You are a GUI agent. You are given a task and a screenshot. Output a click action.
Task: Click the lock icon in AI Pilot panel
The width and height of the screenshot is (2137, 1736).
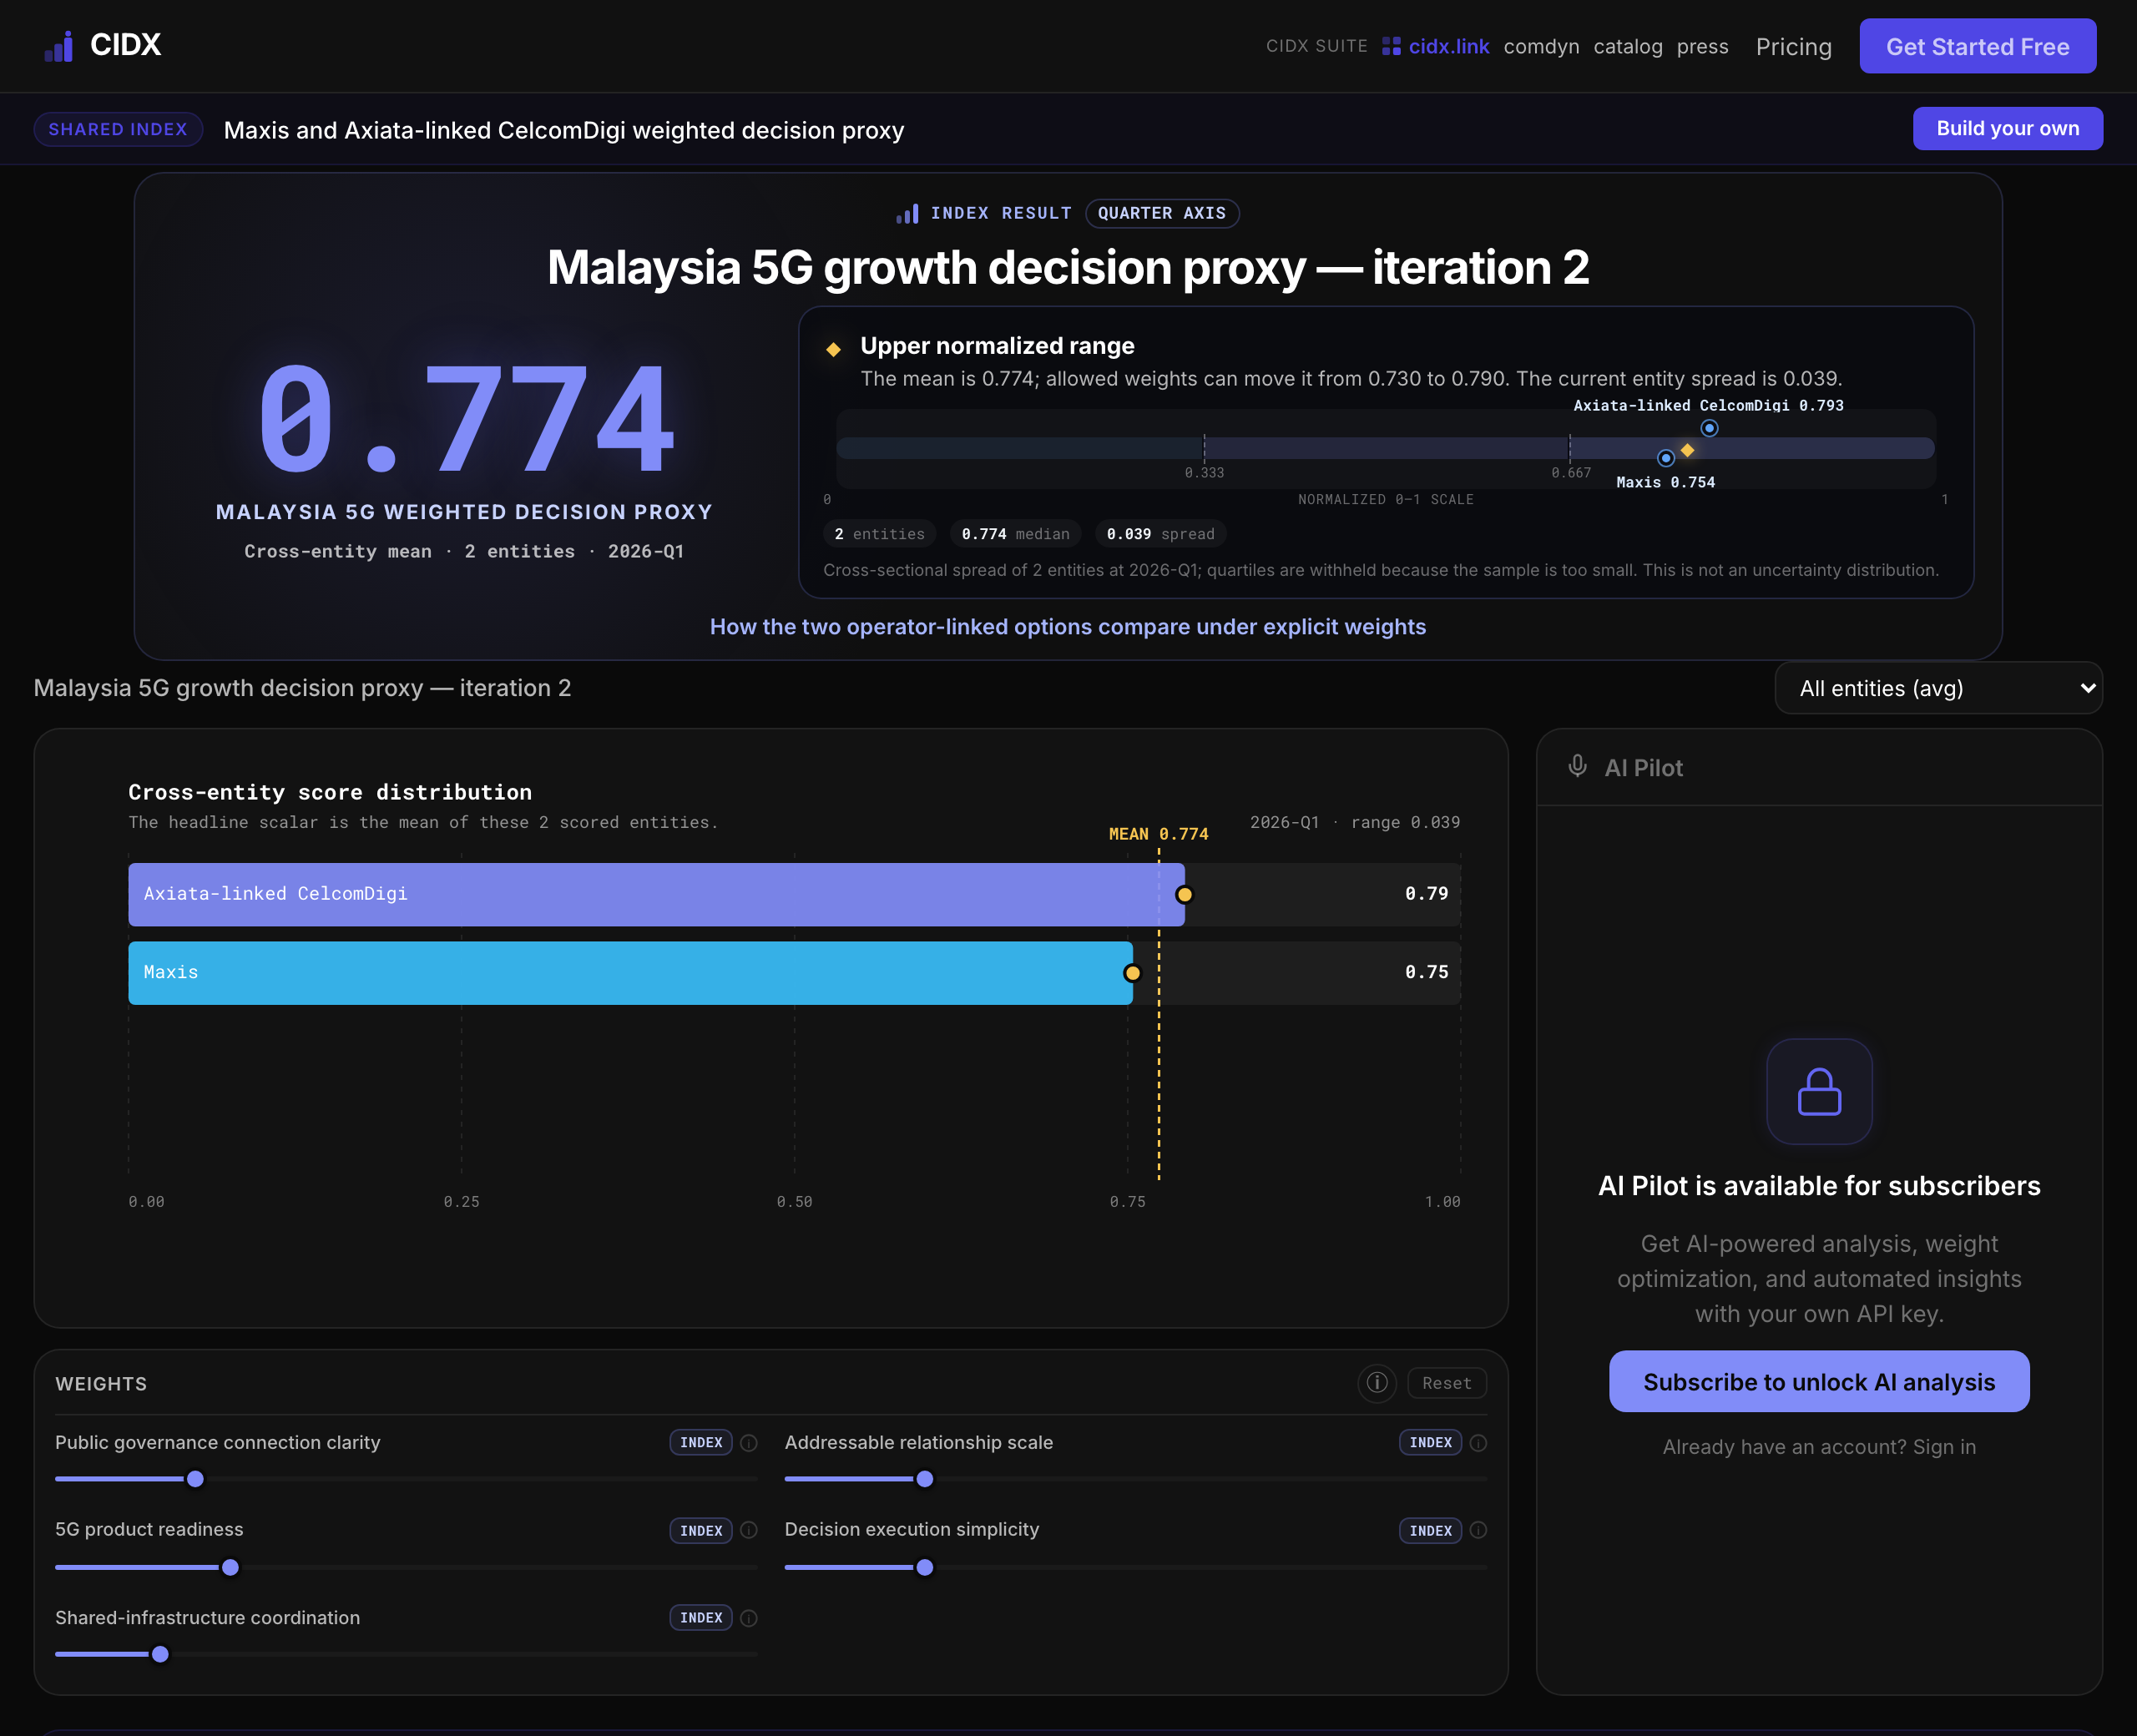(x=1819, y=1091)
